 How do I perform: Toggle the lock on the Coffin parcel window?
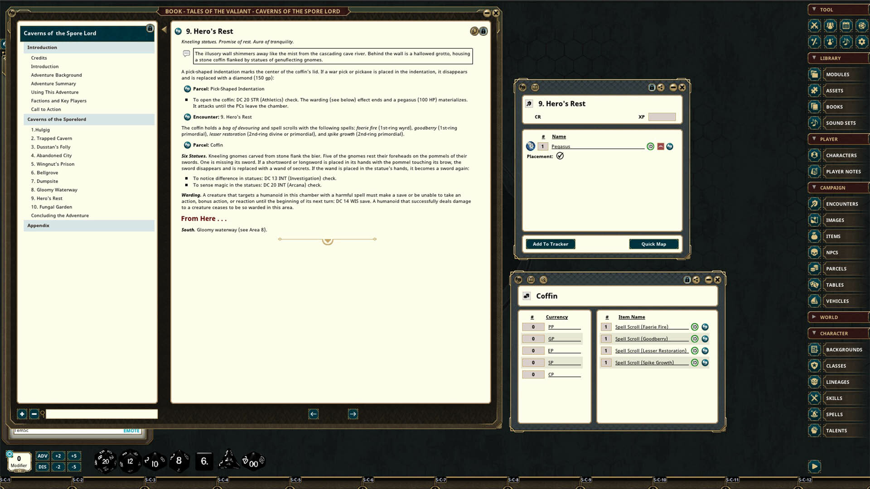(x=686, y=280)
